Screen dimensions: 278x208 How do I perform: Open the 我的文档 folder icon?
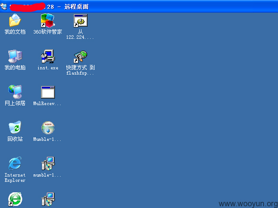15,20
